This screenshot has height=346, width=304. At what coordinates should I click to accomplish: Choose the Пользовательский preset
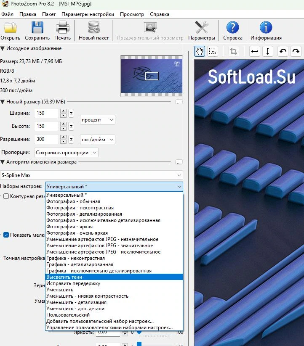point(114,315)
